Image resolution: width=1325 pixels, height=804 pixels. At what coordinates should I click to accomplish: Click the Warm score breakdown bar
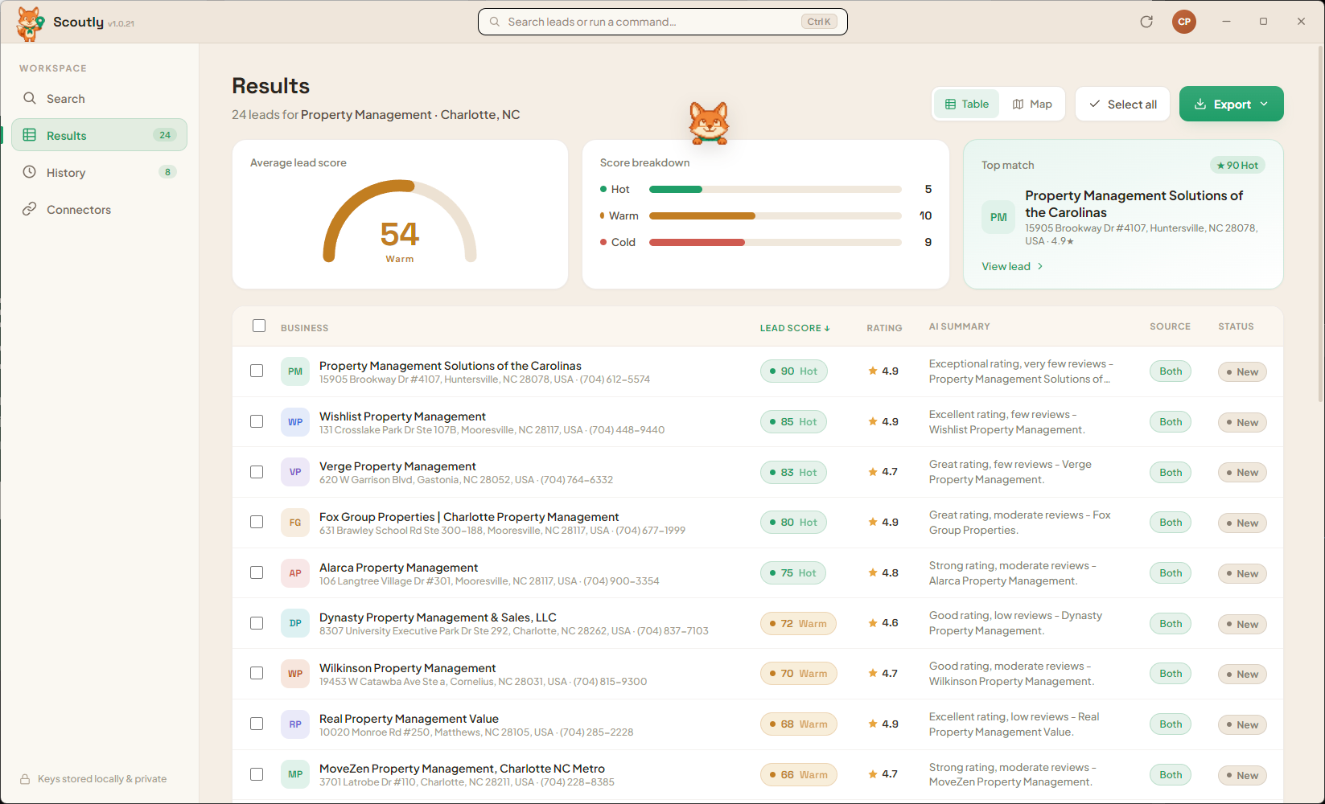(x=775, y=215)
